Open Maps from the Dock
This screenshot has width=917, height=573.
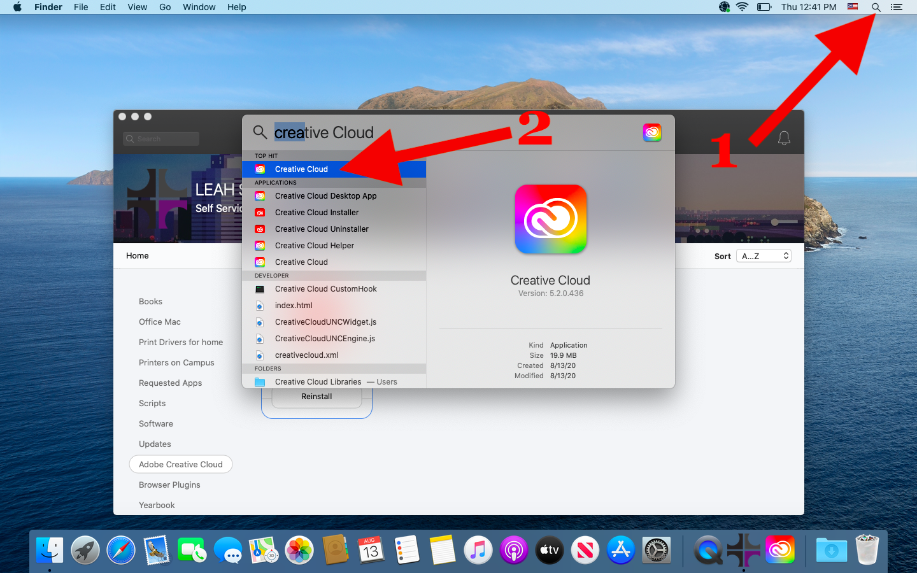click(264, 550)
